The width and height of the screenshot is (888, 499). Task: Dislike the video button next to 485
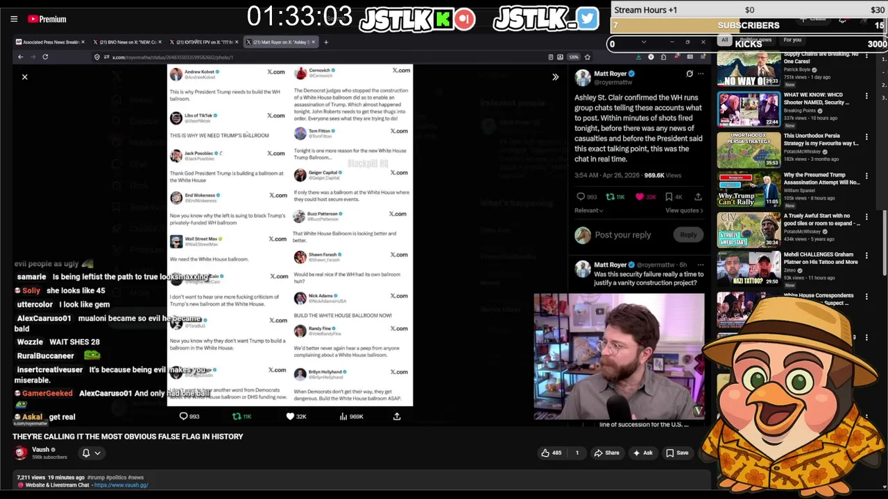tap(577, 453)
